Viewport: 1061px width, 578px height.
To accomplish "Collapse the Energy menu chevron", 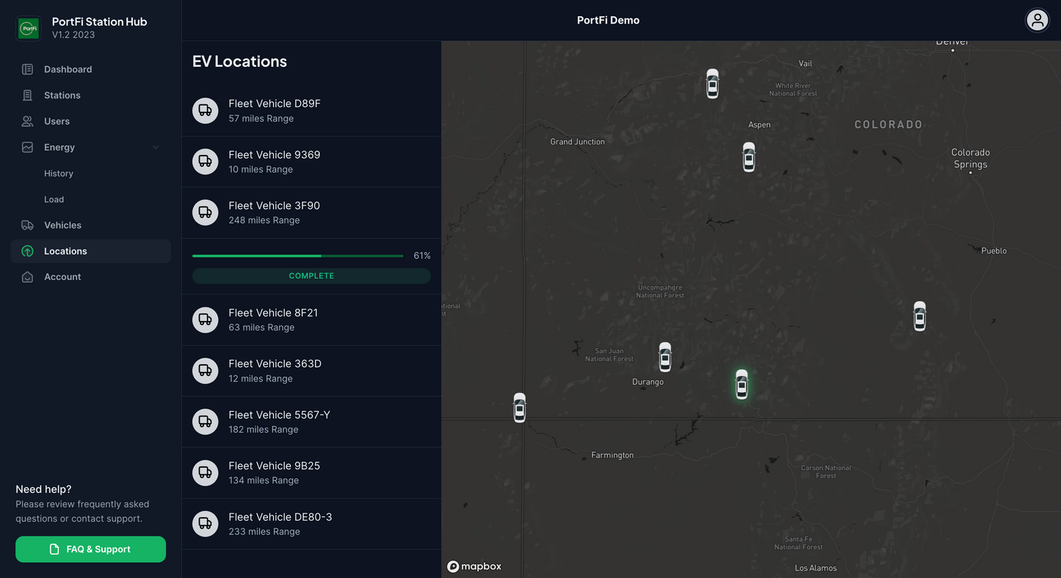I will click(156, 148).
